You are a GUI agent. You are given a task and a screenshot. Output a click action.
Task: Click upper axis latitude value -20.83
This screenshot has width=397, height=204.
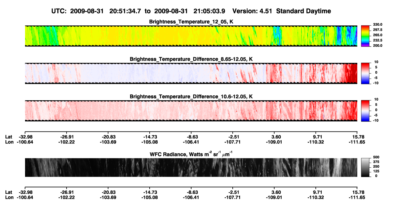[x=108, y=137]
